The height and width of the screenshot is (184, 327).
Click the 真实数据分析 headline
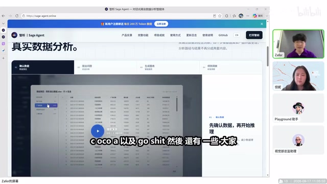(44, 47)
